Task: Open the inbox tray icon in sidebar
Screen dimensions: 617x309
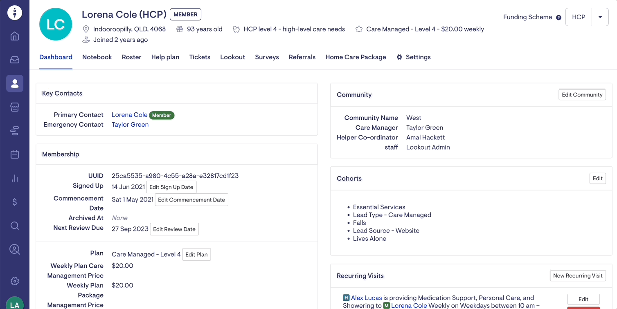Action: 15,60
